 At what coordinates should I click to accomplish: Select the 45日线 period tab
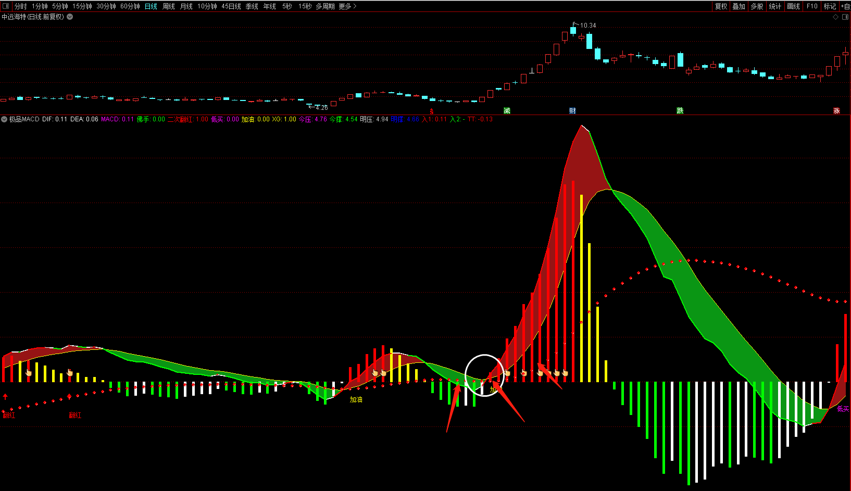(x=231, y=6)
